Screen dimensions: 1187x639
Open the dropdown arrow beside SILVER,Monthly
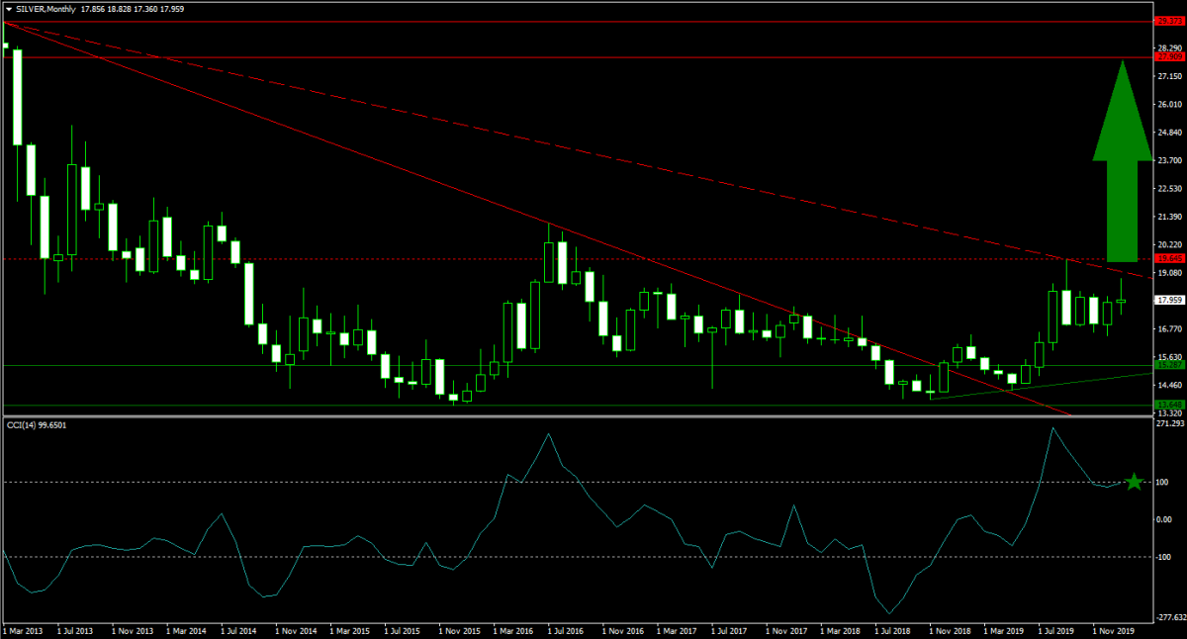tap(8, 8)
